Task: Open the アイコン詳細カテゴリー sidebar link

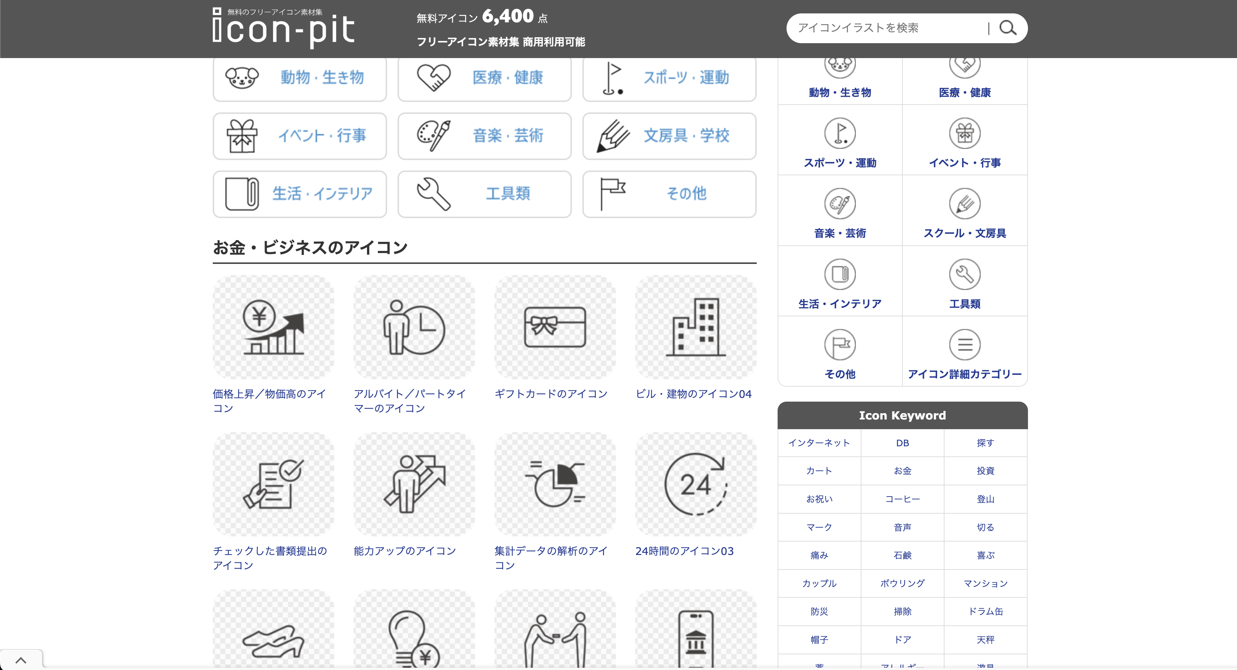Action: [x=965, y=374]
